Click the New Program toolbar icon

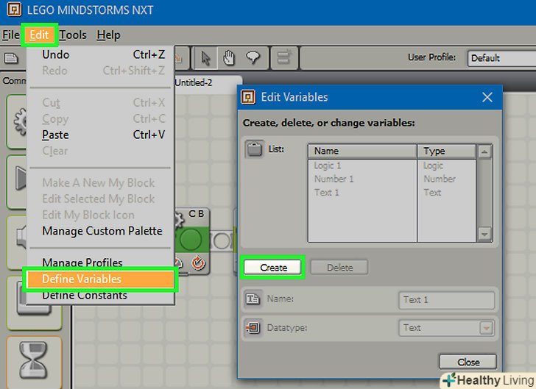11,58
